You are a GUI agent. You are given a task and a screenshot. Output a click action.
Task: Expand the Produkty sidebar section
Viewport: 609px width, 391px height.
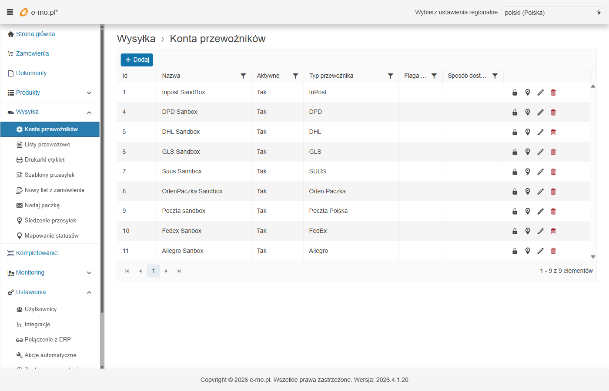pyautogui.click(x=89, y=93)
